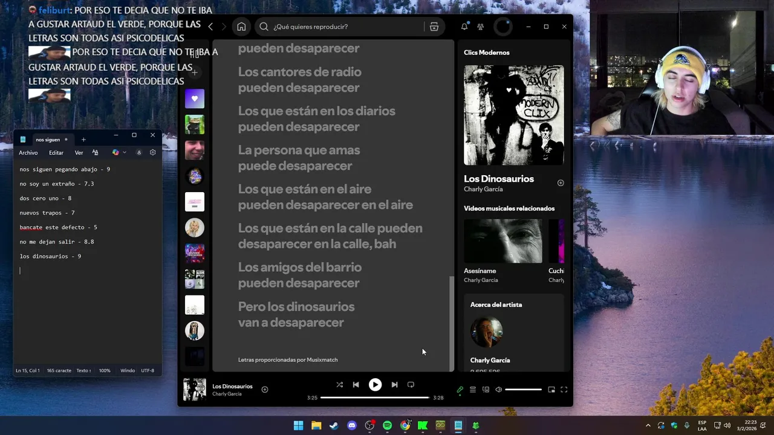Open connect to a device icon
The height and width of the screenshot is (435, 774).
tap(486, 390)
